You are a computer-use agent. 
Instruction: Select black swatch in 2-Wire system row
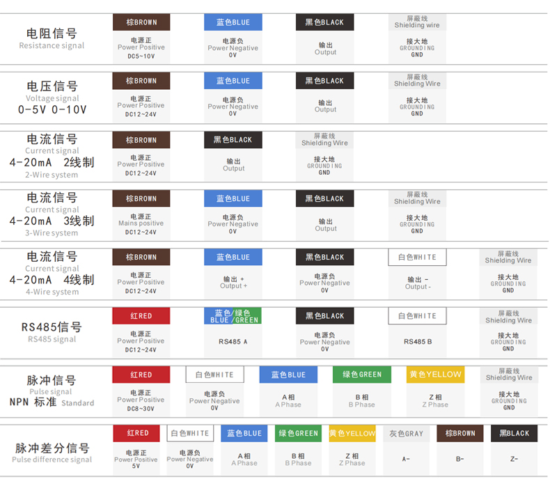233,140
